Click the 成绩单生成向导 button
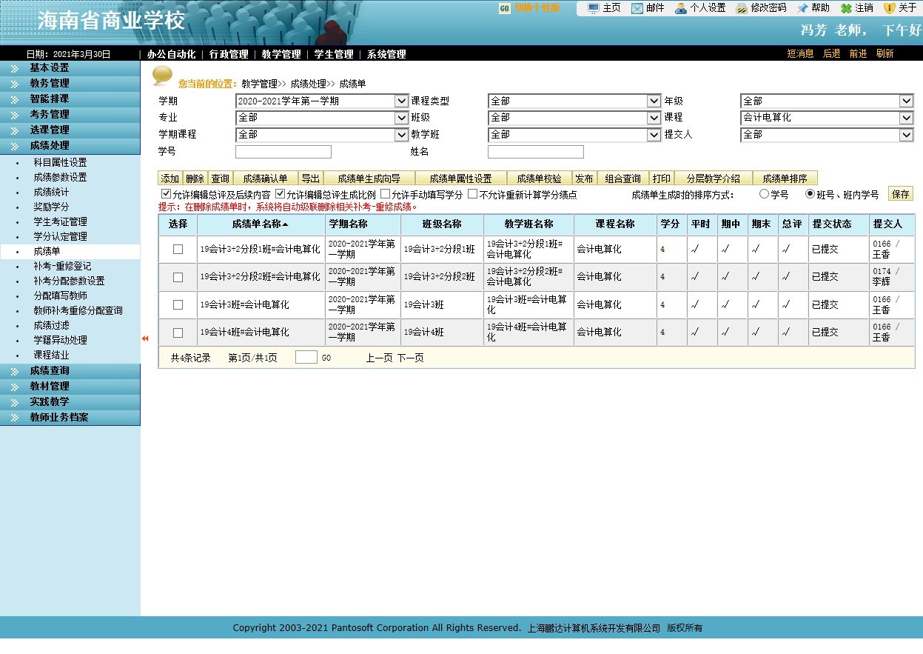 click(x=369, y=178)
